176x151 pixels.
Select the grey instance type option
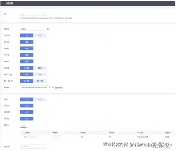[x=40, y=68]
